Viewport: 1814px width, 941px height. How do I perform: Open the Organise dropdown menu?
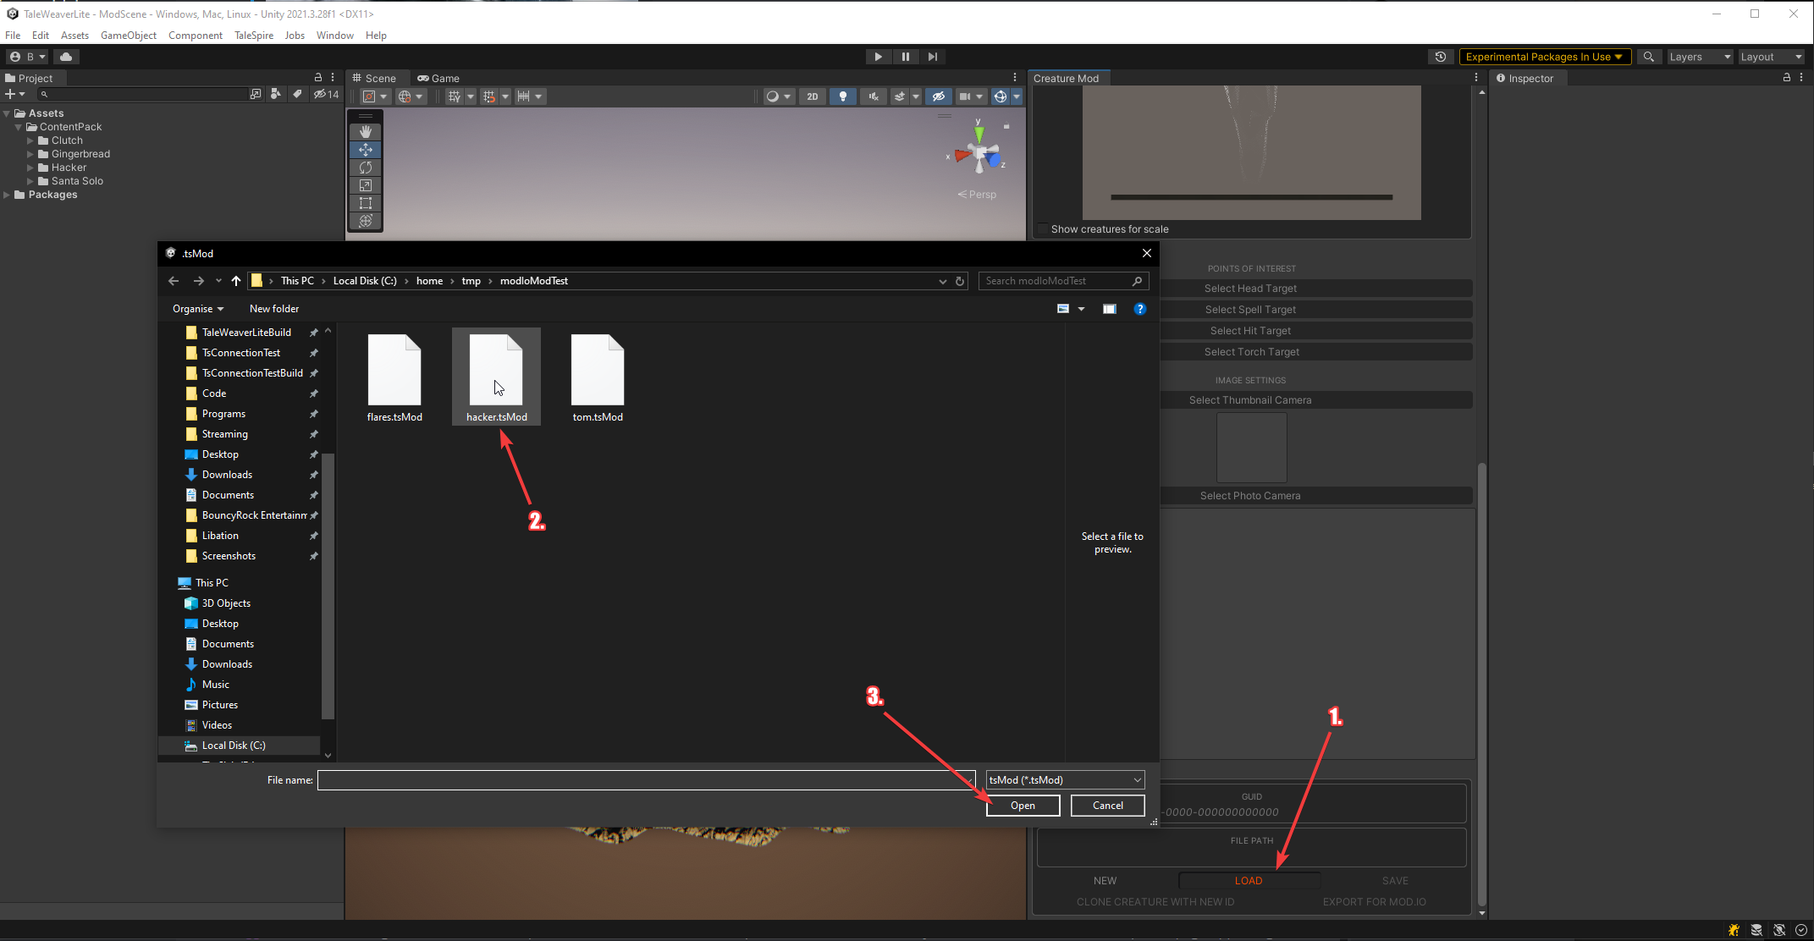pyautogui.click(x=198, y=309)
